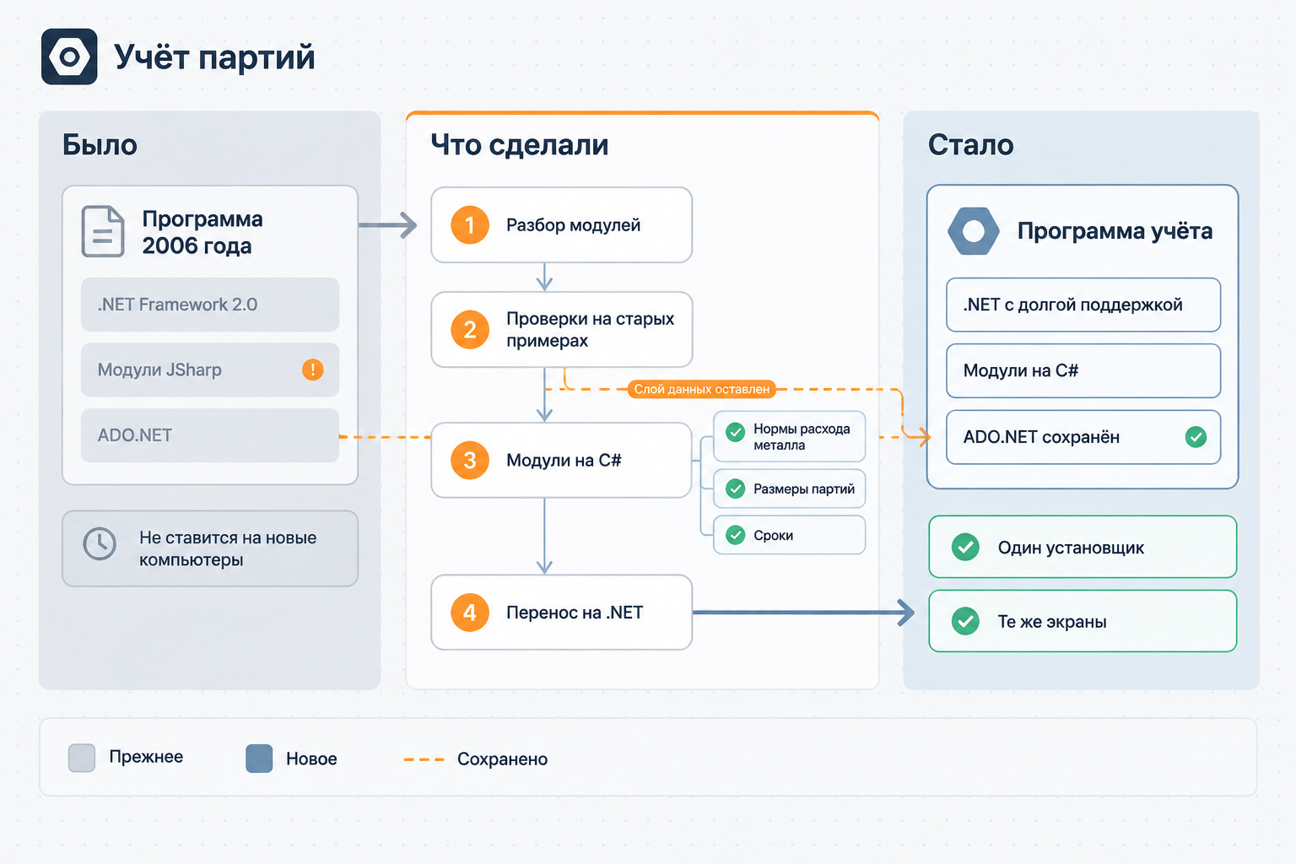Image resolution: width=1296 pixels, height=864 pixels.
Task: Click the clock icon beside Не ставится на новые компьютеры
Action: (100, 544)
